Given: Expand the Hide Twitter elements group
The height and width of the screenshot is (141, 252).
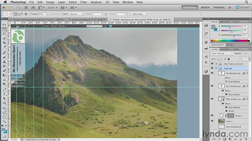Looking at the screenshot, I should (217, 64).
